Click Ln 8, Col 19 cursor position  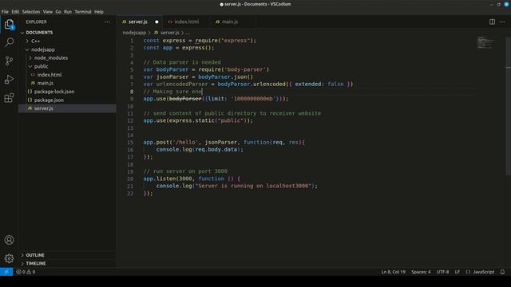coord(394,272)
